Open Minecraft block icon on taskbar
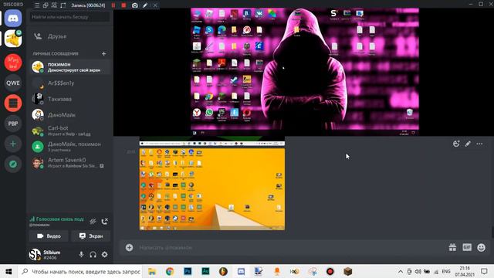Image resolution: width=494 pixels, height=278 pixels. click(348, 271)
